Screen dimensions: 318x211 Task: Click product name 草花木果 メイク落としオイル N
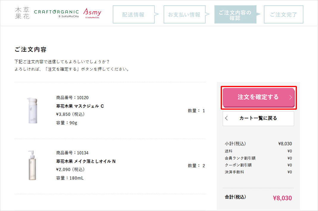click(86, 161)
